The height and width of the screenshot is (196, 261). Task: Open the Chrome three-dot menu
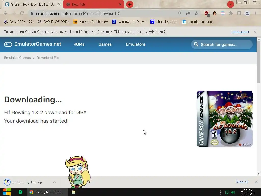(255, 13)
